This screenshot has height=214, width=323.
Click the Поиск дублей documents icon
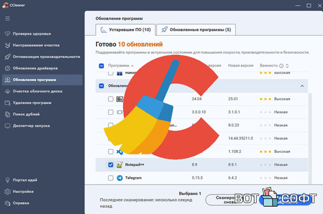(x=7, y=114)
